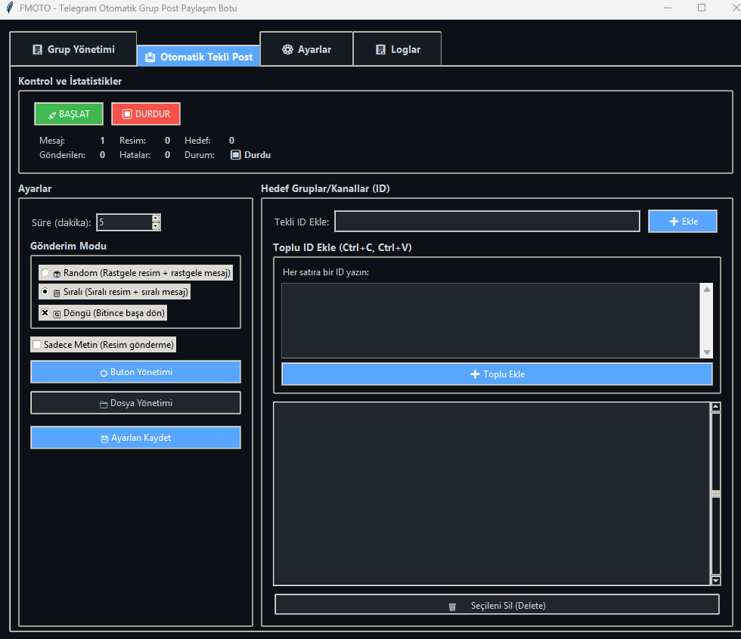Click the plus icon on Toplu Ekle

click(475, 374)
